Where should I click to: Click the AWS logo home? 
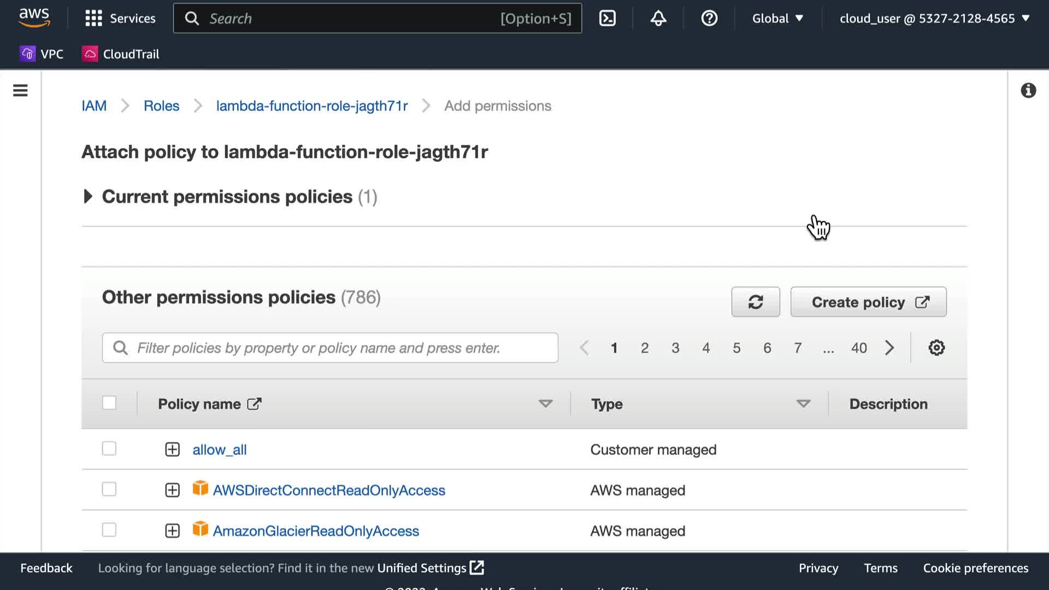tap(34, 17)
